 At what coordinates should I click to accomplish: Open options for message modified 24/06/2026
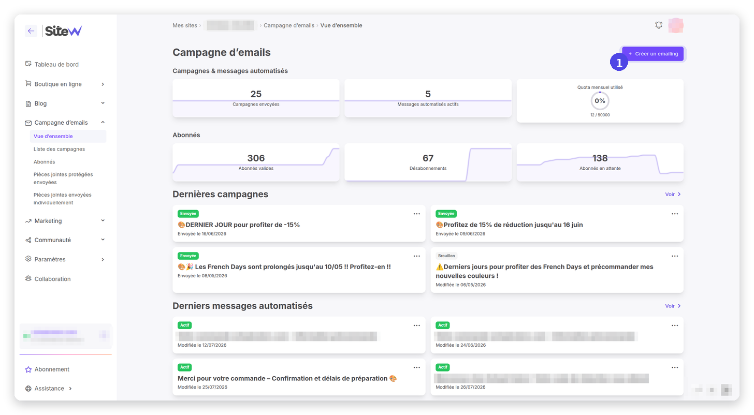tap(675, 325)
